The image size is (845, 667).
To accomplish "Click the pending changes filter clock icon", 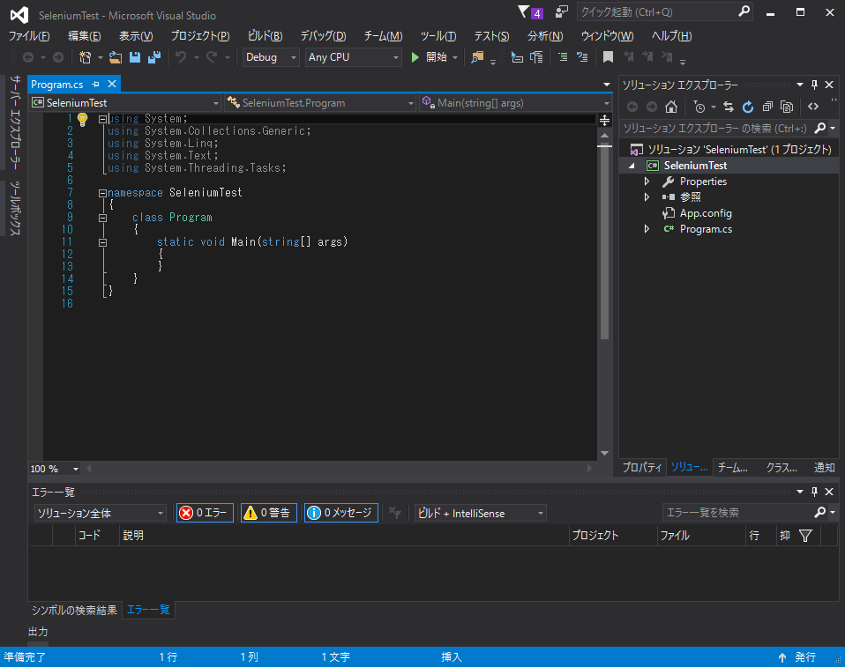I will pyautogui.click(x=699, y=107).
